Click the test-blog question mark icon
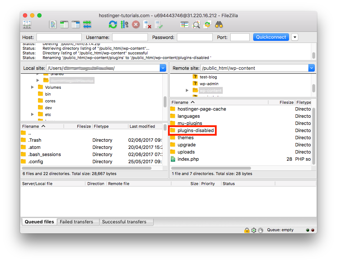337x262 pixels. click(x=195, y=77)
